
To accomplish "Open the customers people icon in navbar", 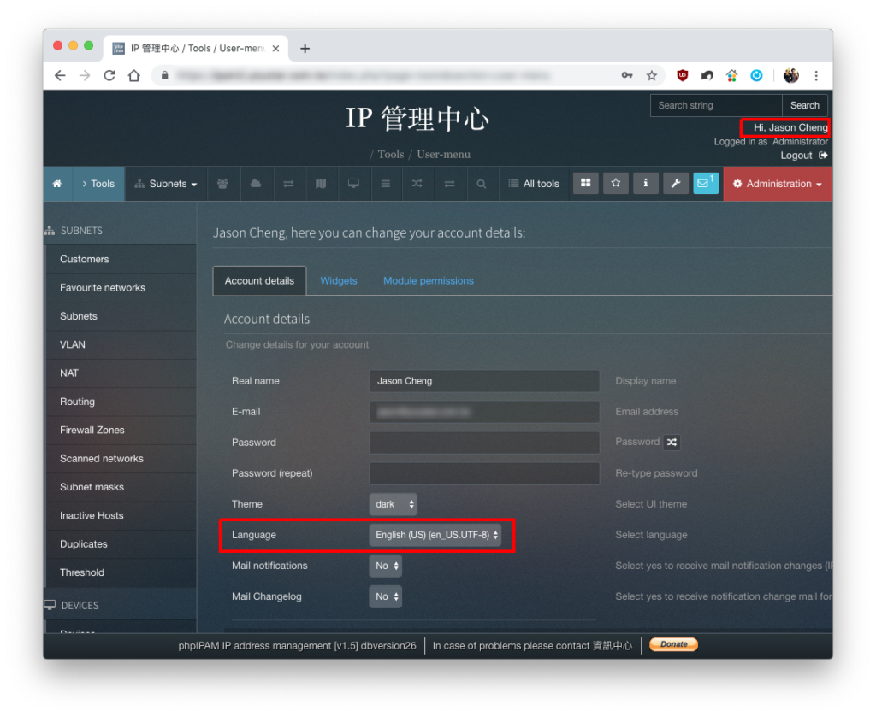I will click(x=223, y=184).
